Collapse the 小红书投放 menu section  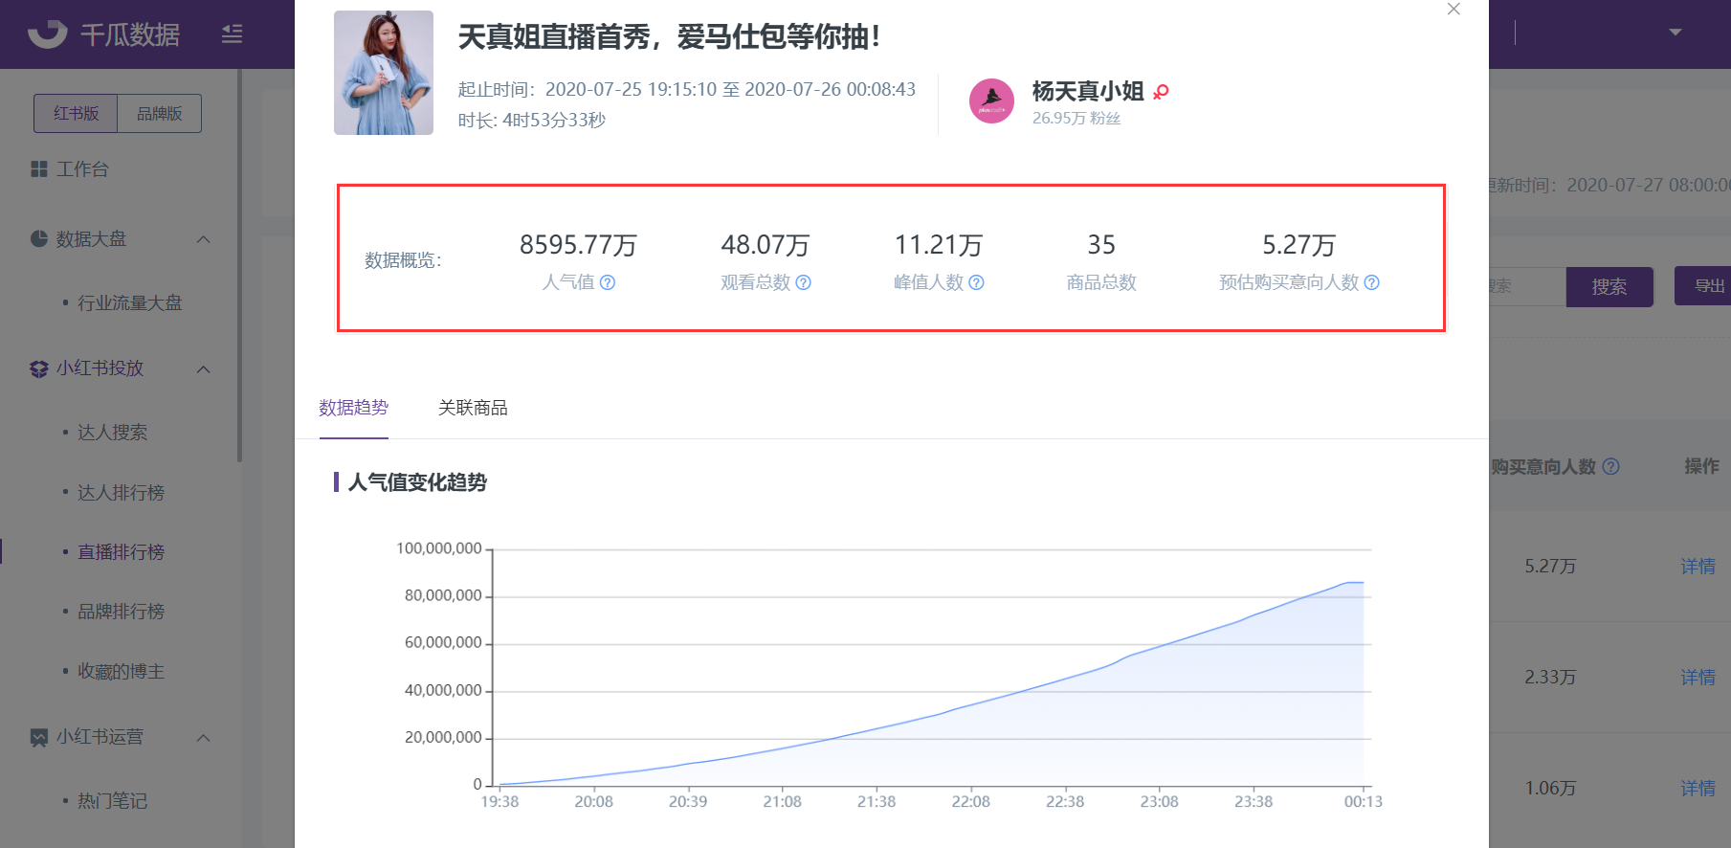[x=203, y=369]
